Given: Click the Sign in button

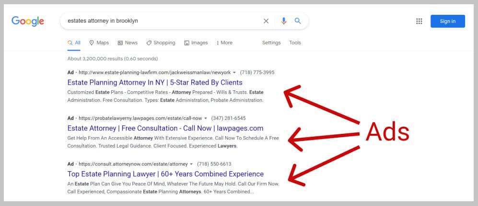Looking at the screenshot, I should tap(448, 21).
